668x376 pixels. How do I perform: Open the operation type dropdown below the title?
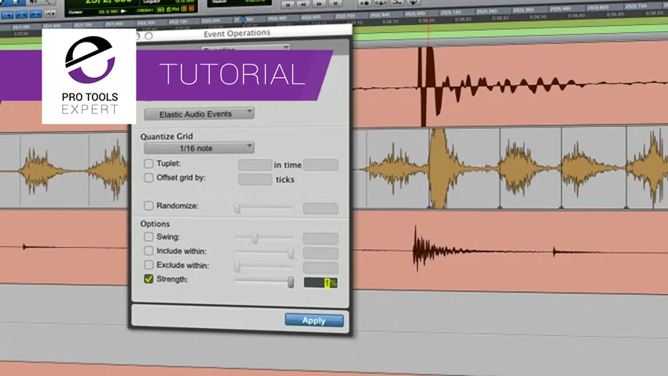click(245, 48)
